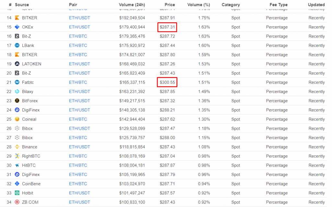Click the Binance exchange name
The height and width of the screenshot is (207, 332).
tap(30, 147)
